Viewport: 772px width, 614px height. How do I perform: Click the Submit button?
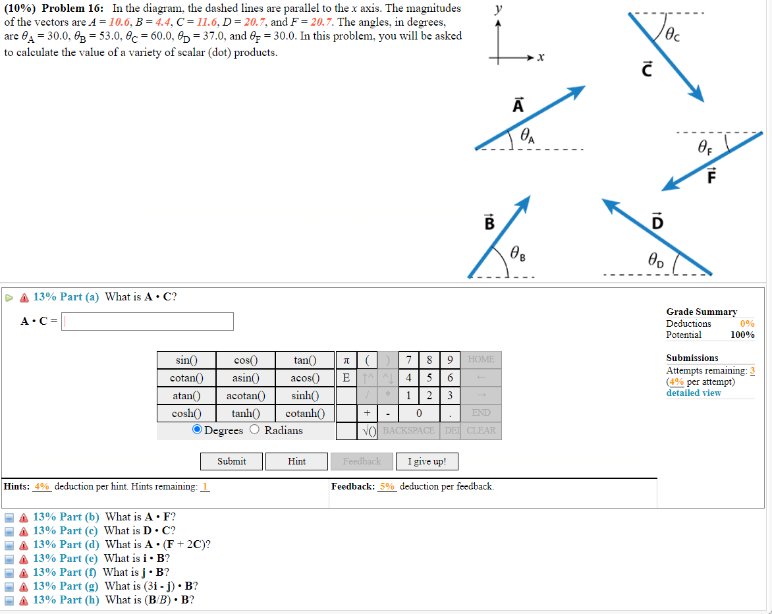tap(231, 461)
